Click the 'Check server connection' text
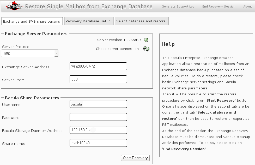Screen dimensions: 255x165 click(x=117, y=49)
